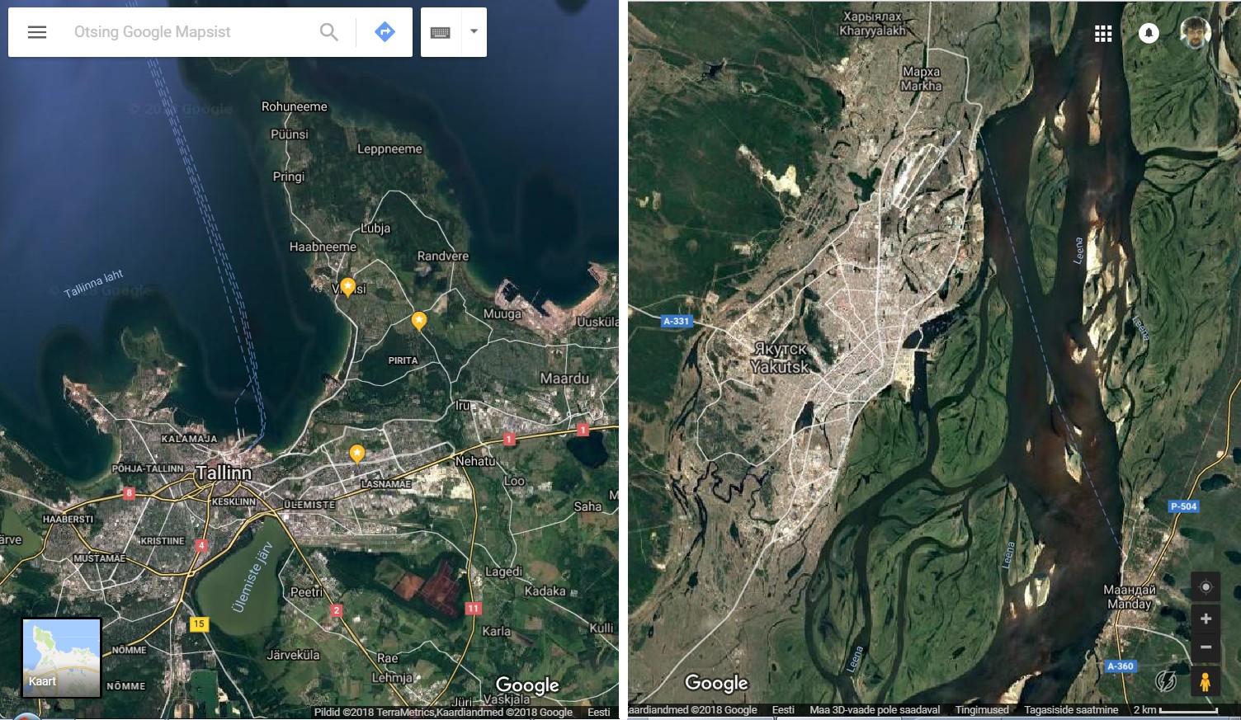Expand the input tools dropdown arrow
The height and width of the screenshot is (720, 1241).
tap(474, 32)
